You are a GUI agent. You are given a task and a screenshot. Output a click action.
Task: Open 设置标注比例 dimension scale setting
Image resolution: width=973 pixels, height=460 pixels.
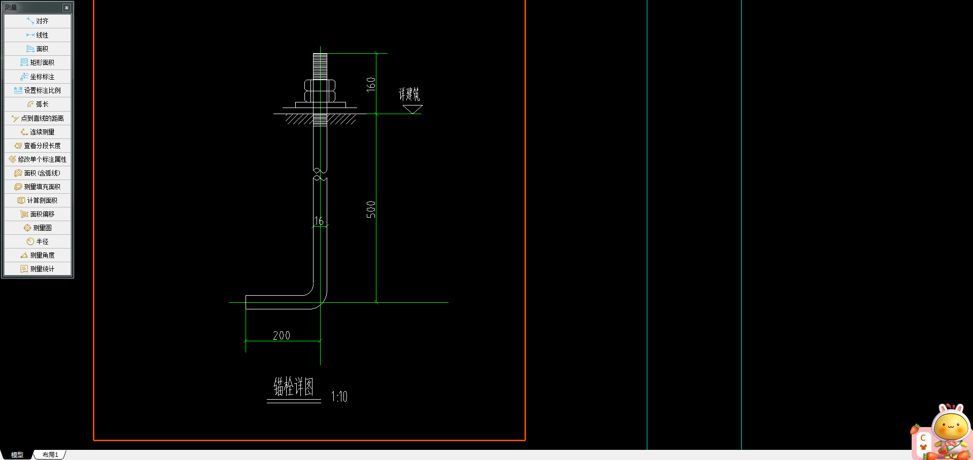(38, 90)
